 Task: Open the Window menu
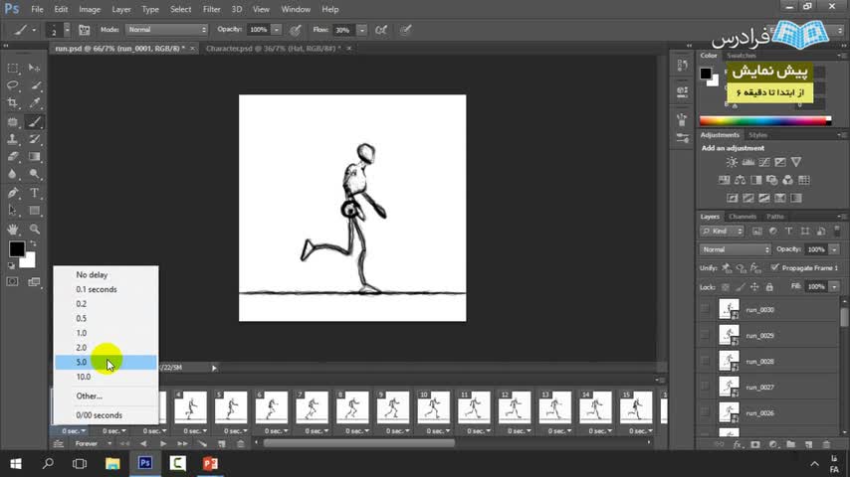coord(296,9)
